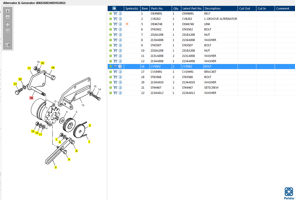Screen dimensions: 295x200
Task: Click the list export arrow icon in diagram toolbar
Action: 7,45
